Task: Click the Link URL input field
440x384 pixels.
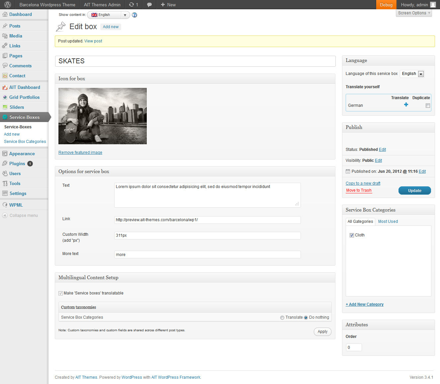Action: click(208, 220)
